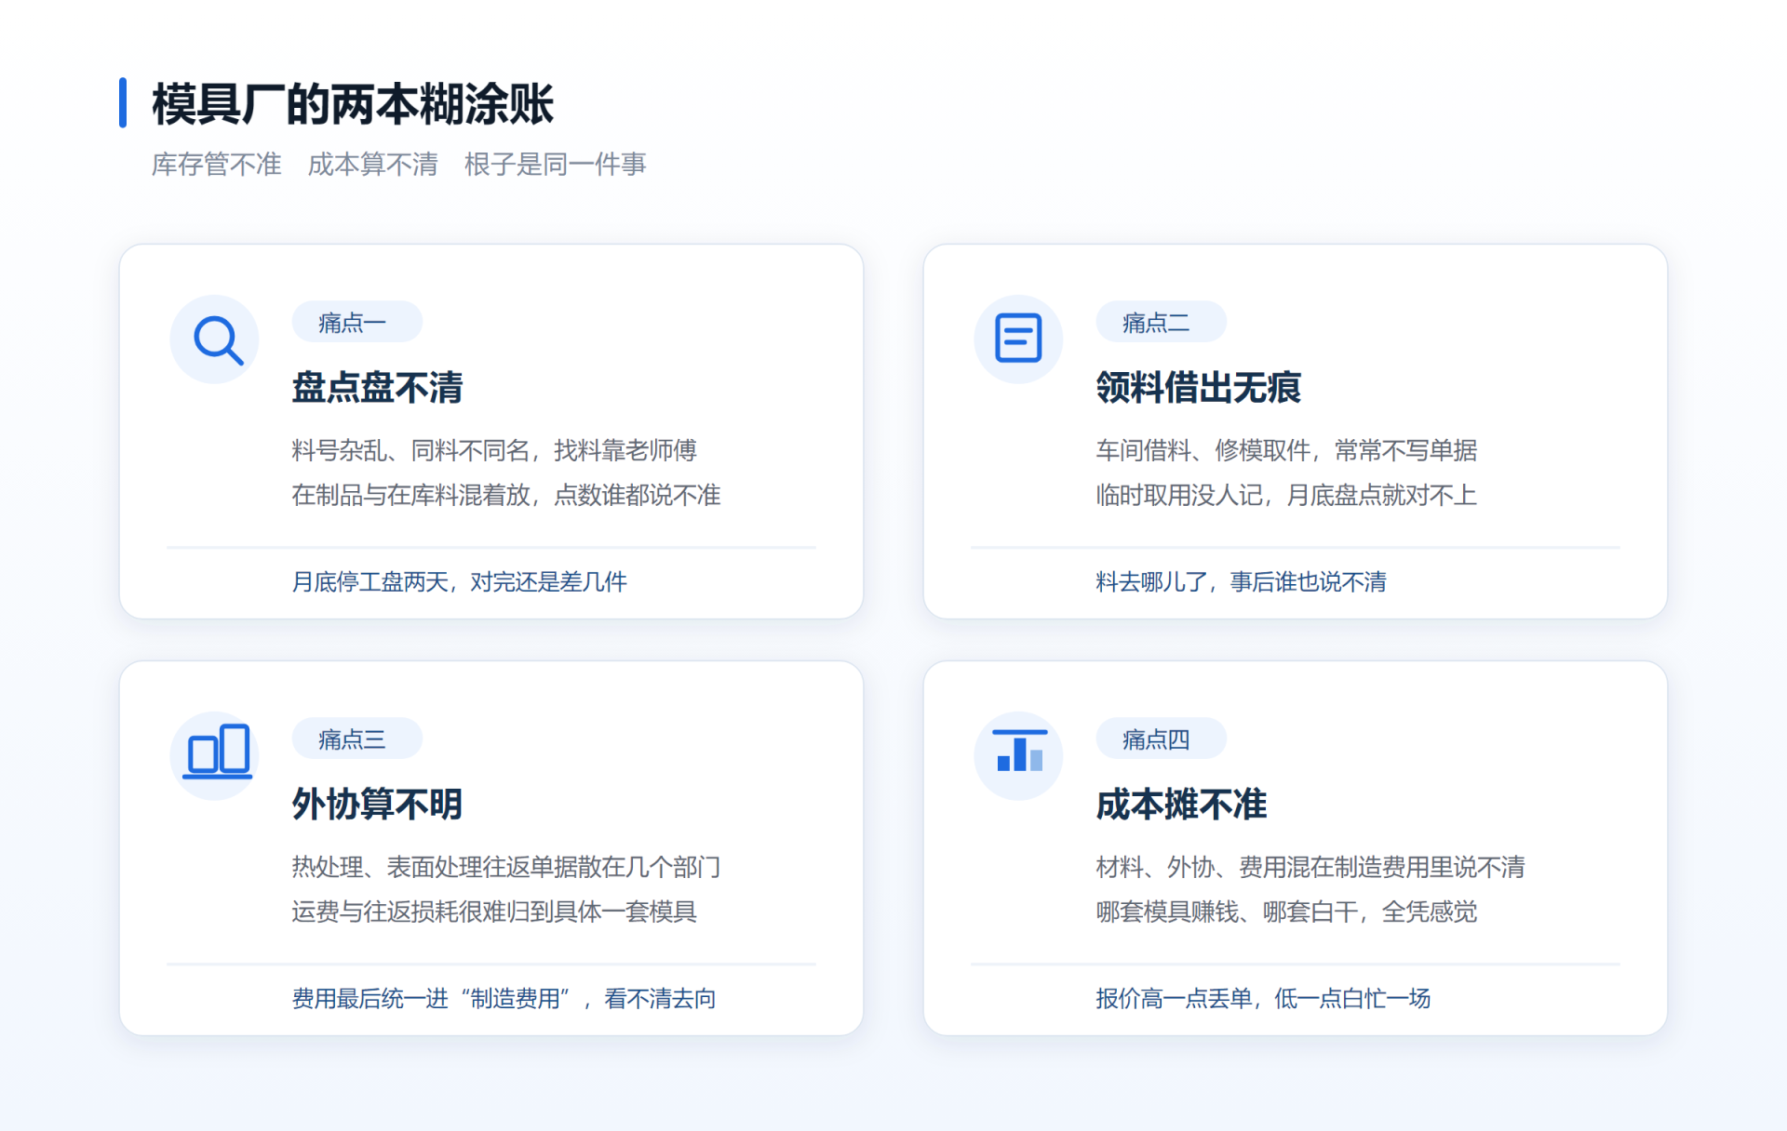Click the footer 料去哪儿了，事后谁也说不清
The image size is (1787, 1131).
[1242, 581]
